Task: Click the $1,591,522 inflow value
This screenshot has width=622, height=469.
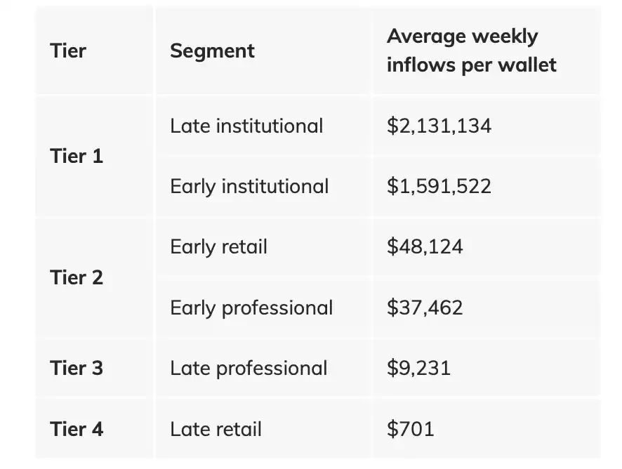Action: pos(439,186)
